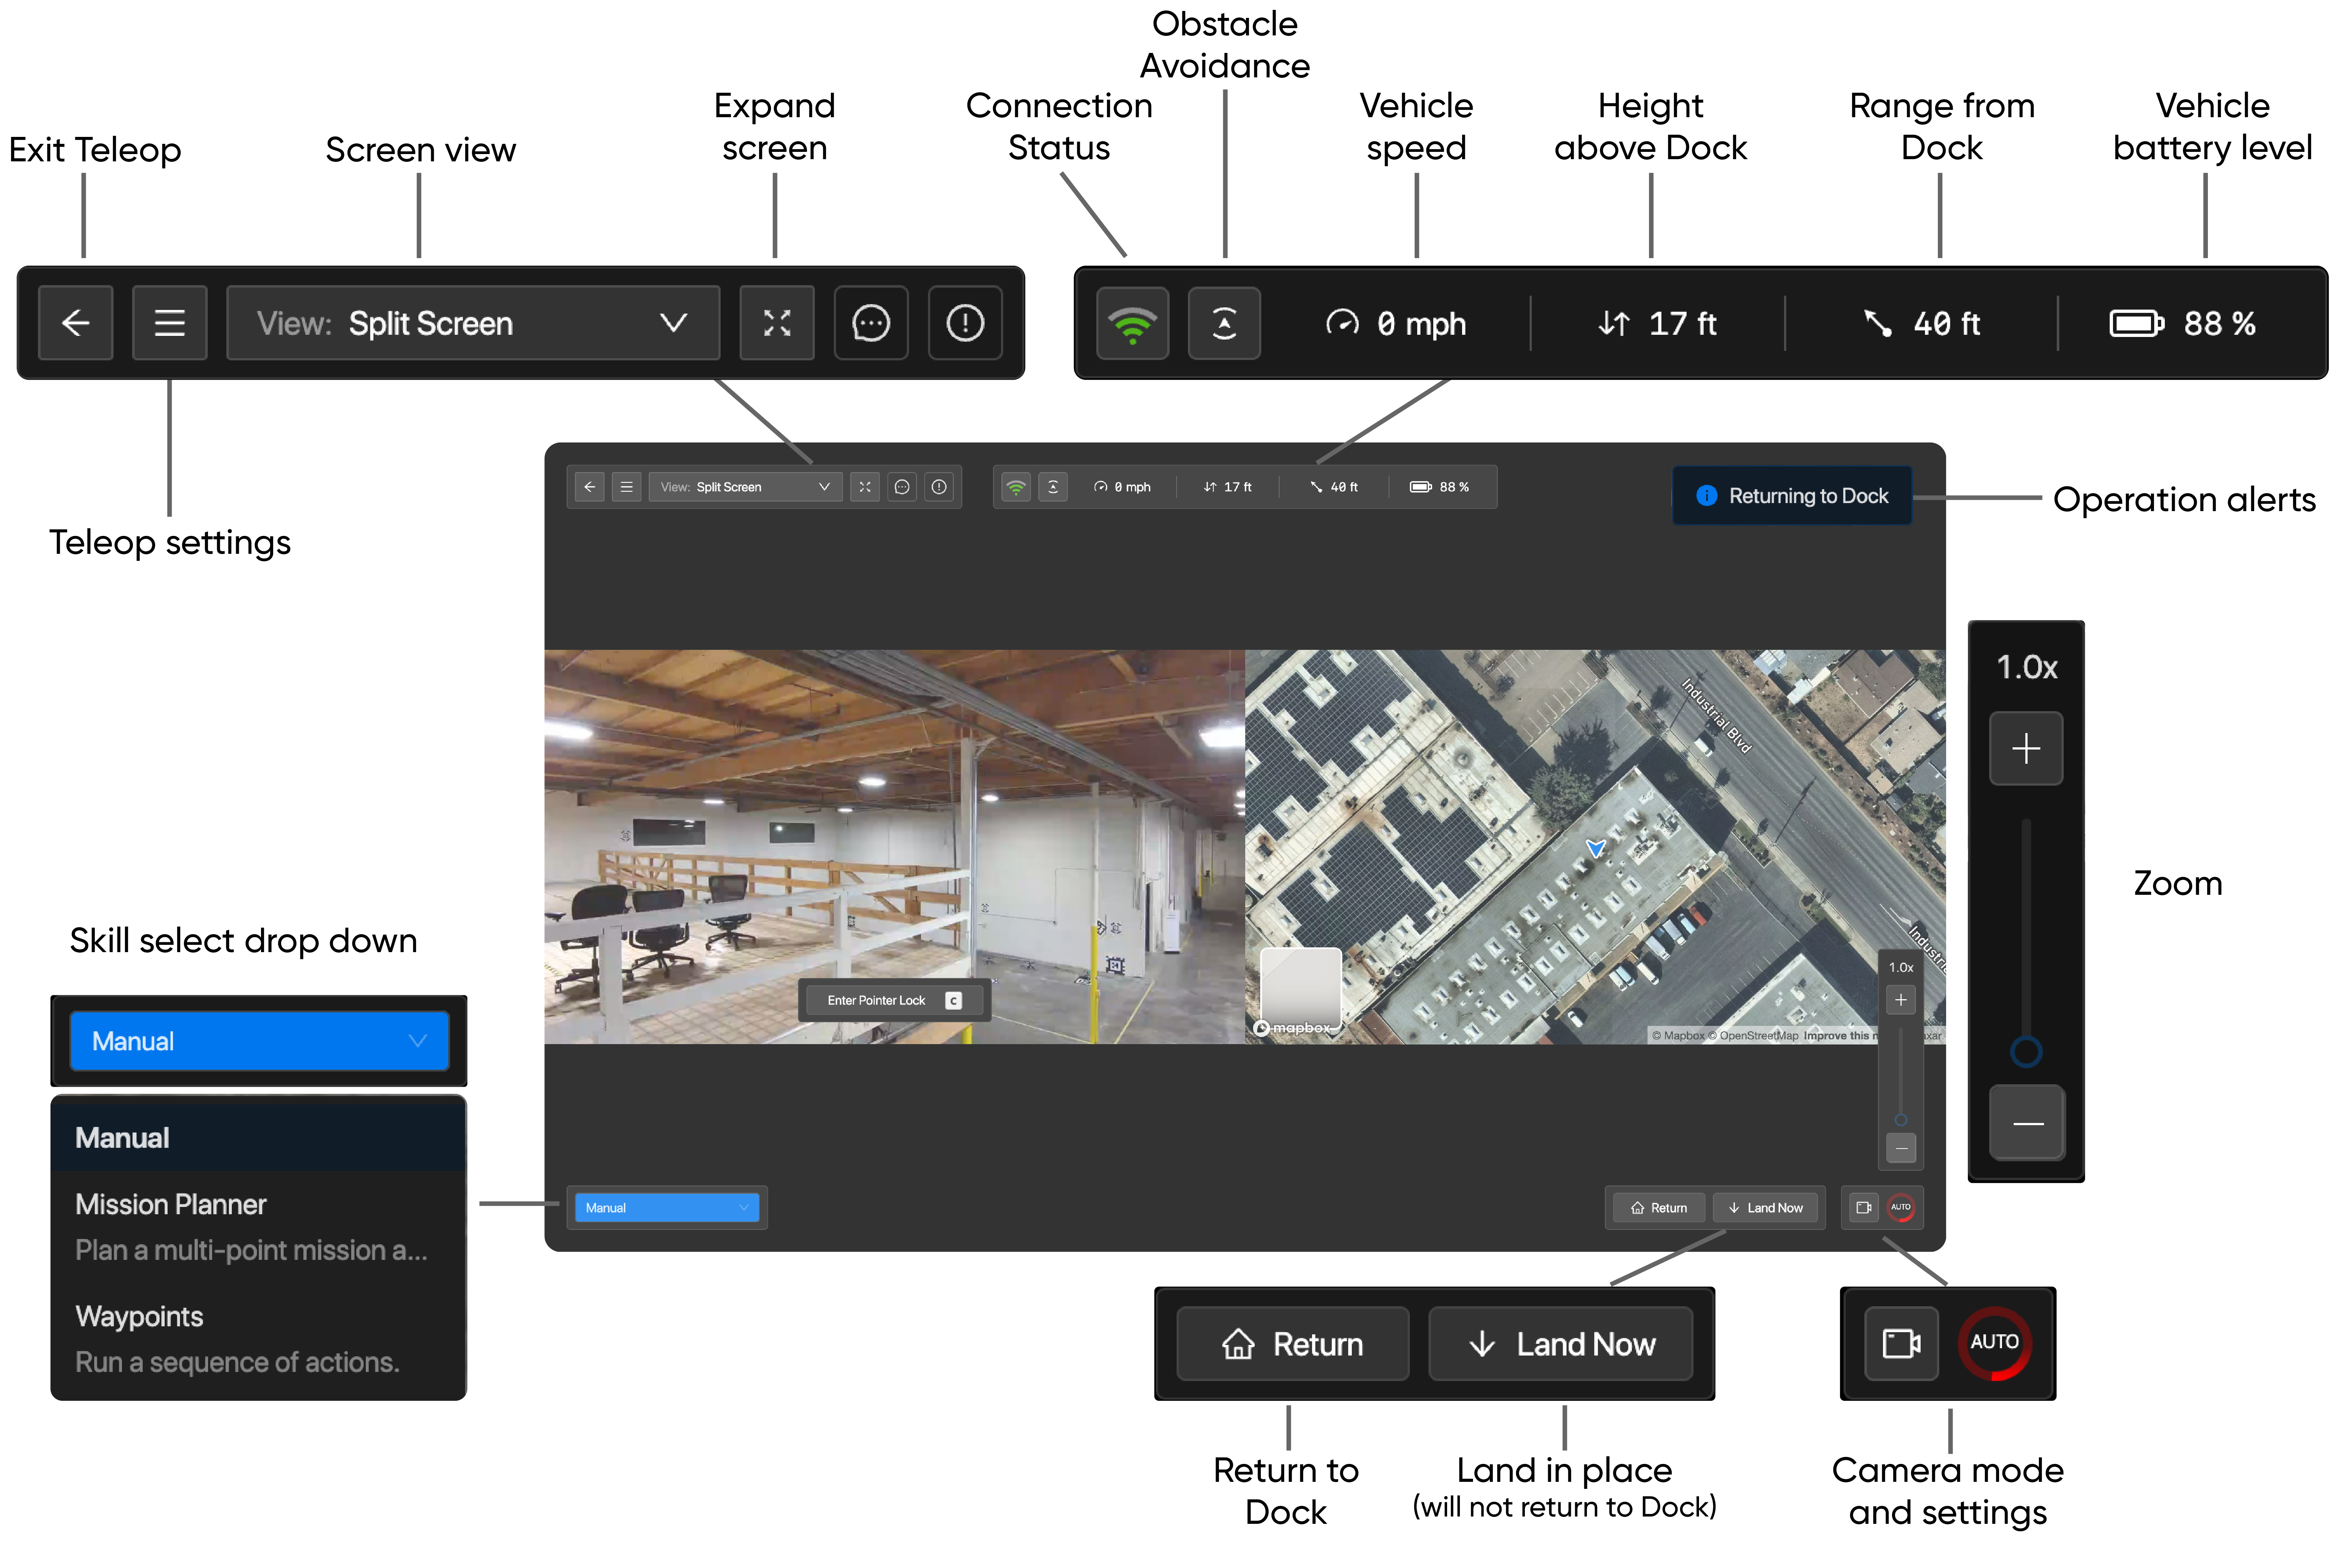The image size is (2351, 1568).
Task: Click the small Return button in app window
Action: (x=1659, y=1208)
